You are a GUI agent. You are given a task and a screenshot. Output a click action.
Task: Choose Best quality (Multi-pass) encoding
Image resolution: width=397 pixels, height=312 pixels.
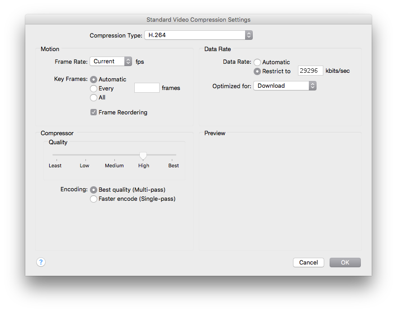[94, 189]
